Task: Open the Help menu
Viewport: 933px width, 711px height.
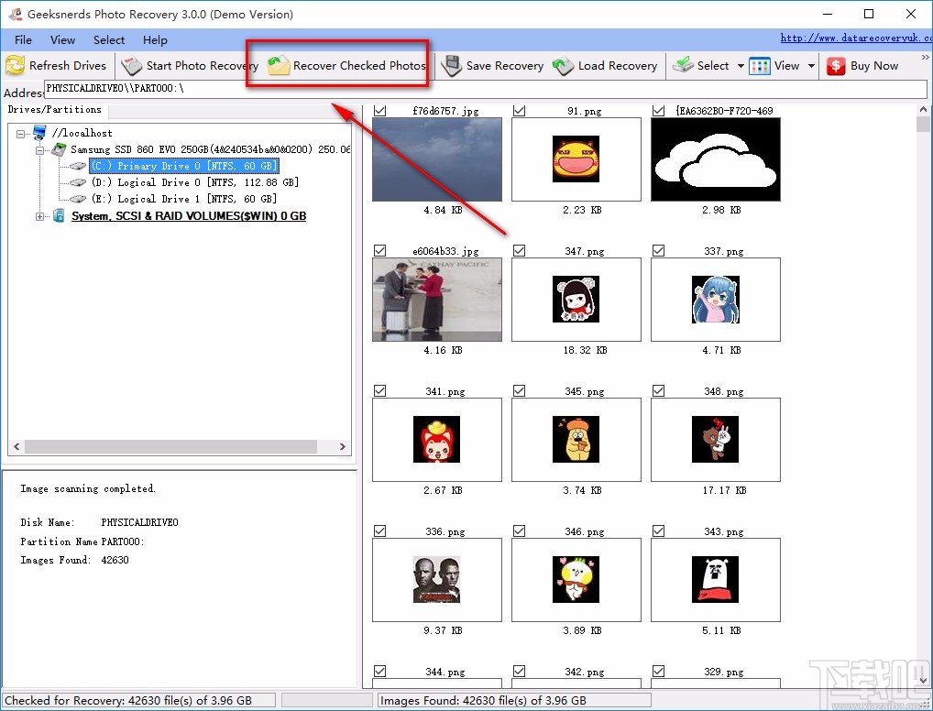Action: [x=155, y=40]
